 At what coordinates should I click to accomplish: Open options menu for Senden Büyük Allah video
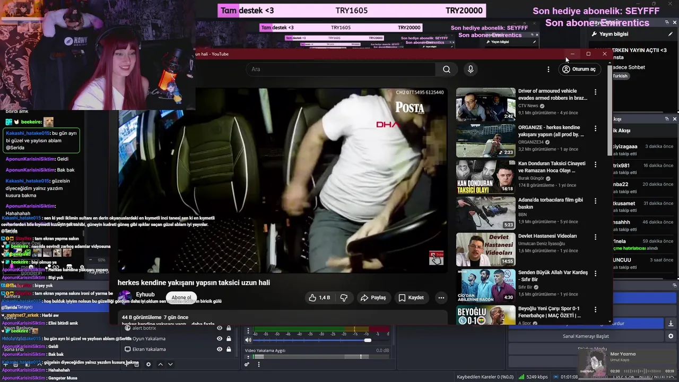point(595,273)
